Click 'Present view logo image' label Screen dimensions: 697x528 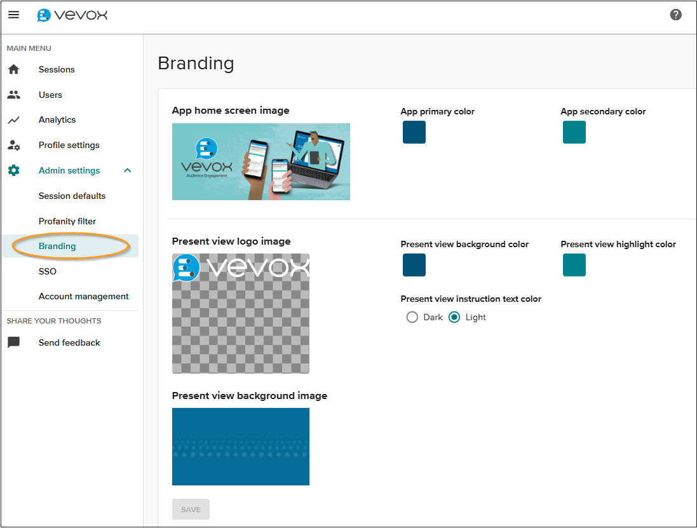tap(231, 241)
